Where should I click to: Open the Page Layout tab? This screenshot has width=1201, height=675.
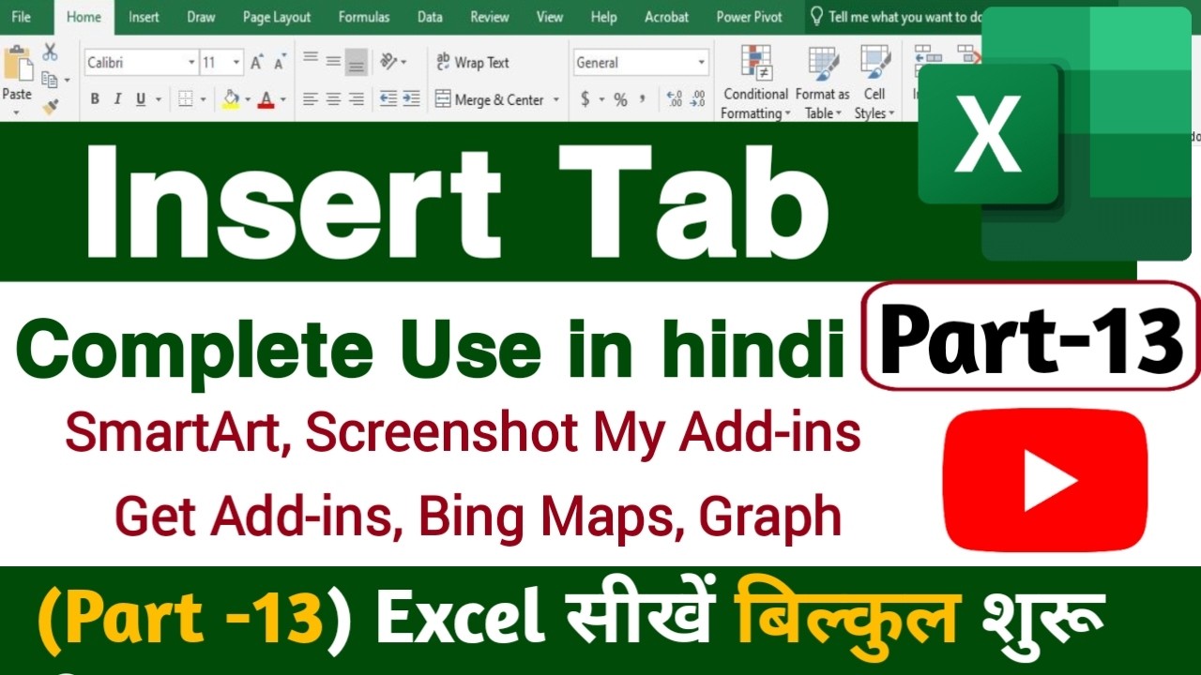point(277,17)
